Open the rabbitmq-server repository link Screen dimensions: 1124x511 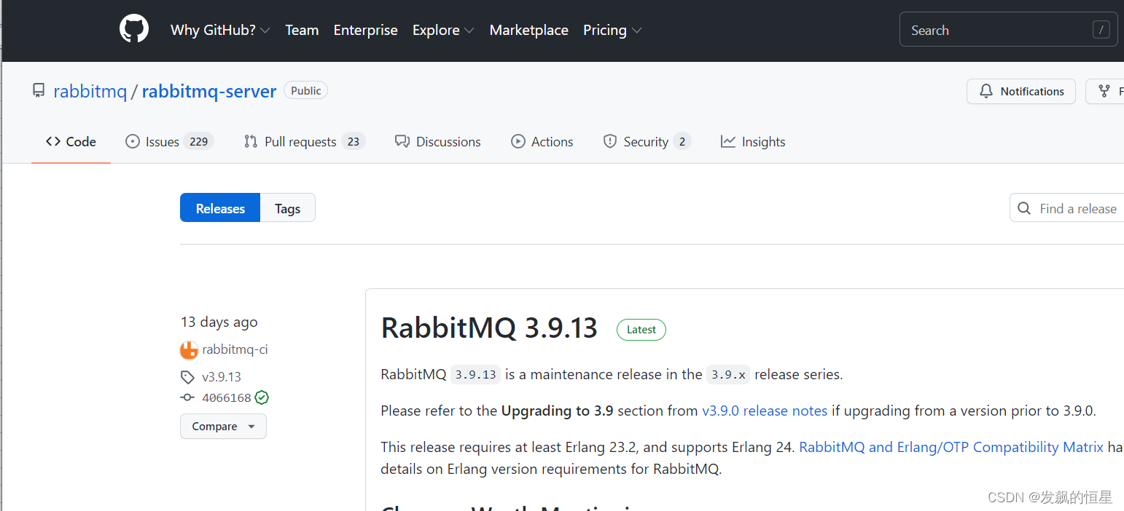pyautogui.click(x=209, y=91)
